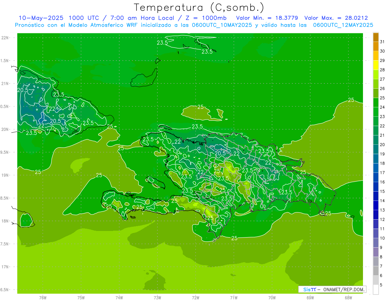
Task: Pick the blue swatch between 16 and 17
Action: [376, 178]
